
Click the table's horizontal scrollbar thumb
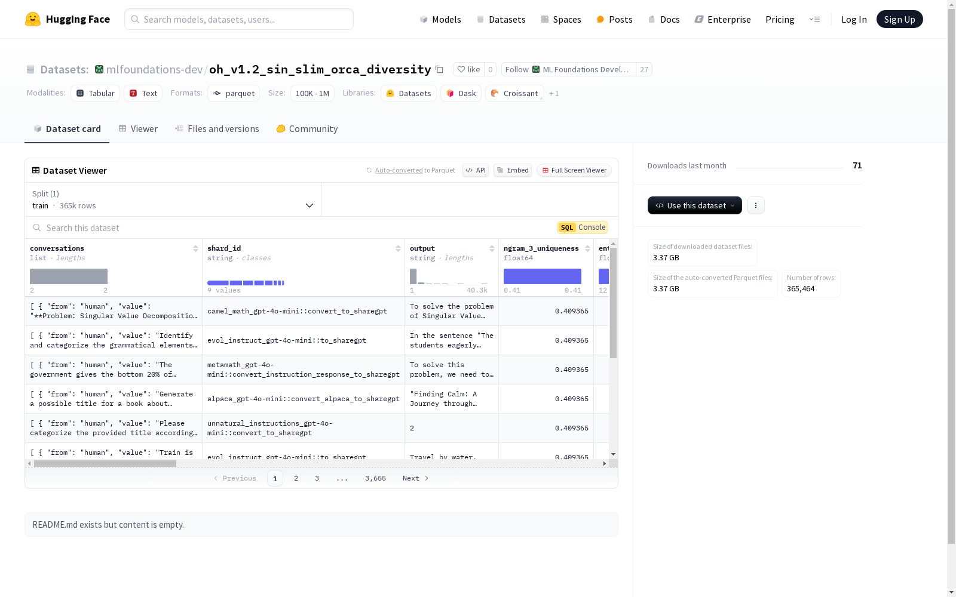[x=105, y=463]
